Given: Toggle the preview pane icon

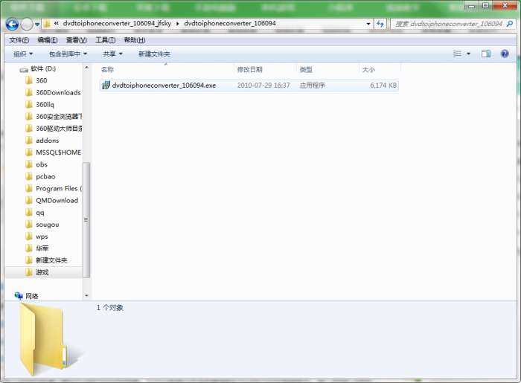Looking at the screenshot, I should 486,54.
